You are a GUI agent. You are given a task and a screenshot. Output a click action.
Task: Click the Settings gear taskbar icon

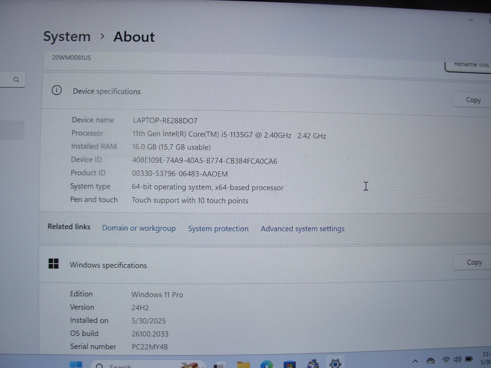point(335,364)
